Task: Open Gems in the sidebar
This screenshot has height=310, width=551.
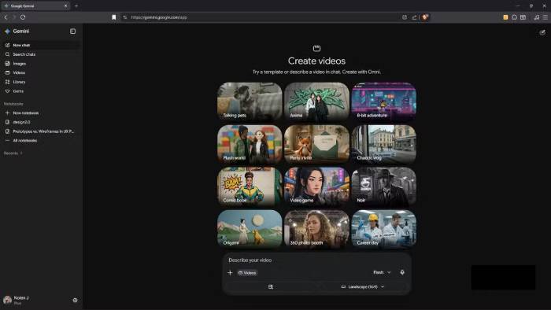Action: (x=41, y=91)
